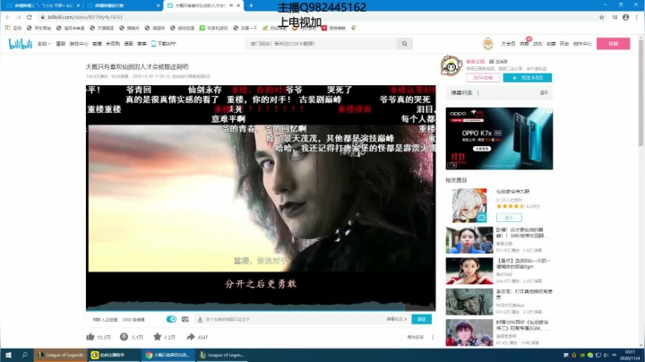Click the video progress bar

pos(261,311)
